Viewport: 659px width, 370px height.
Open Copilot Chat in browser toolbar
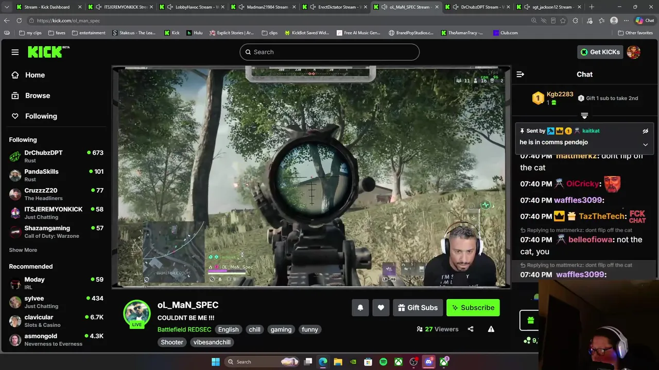click(x=645, y=21)
